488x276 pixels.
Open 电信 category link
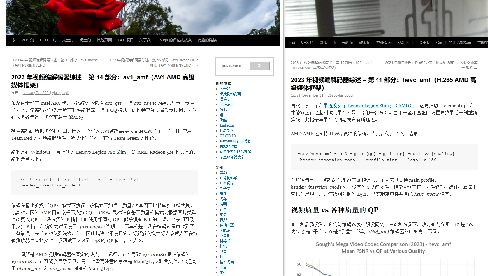pos(223,267)
